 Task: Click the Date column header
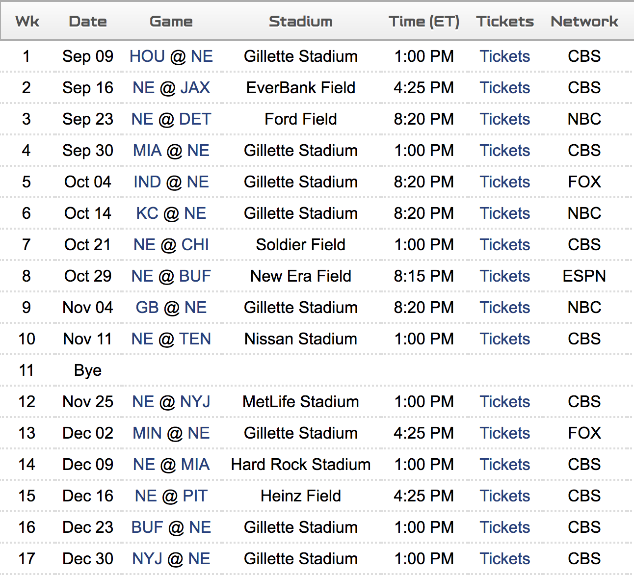pyautogui.click(x=88, y=22)
